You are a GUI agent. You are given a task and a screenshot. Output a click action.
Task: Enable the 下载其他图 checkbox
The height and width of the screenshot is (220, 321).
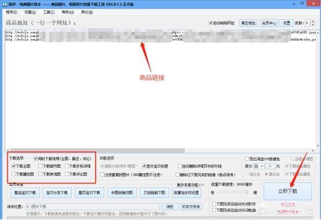(x=41, y=174)
